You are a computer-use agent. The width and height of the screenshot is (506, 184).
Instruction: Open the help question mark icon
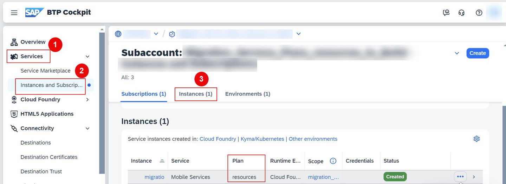[x=479, y=13]
